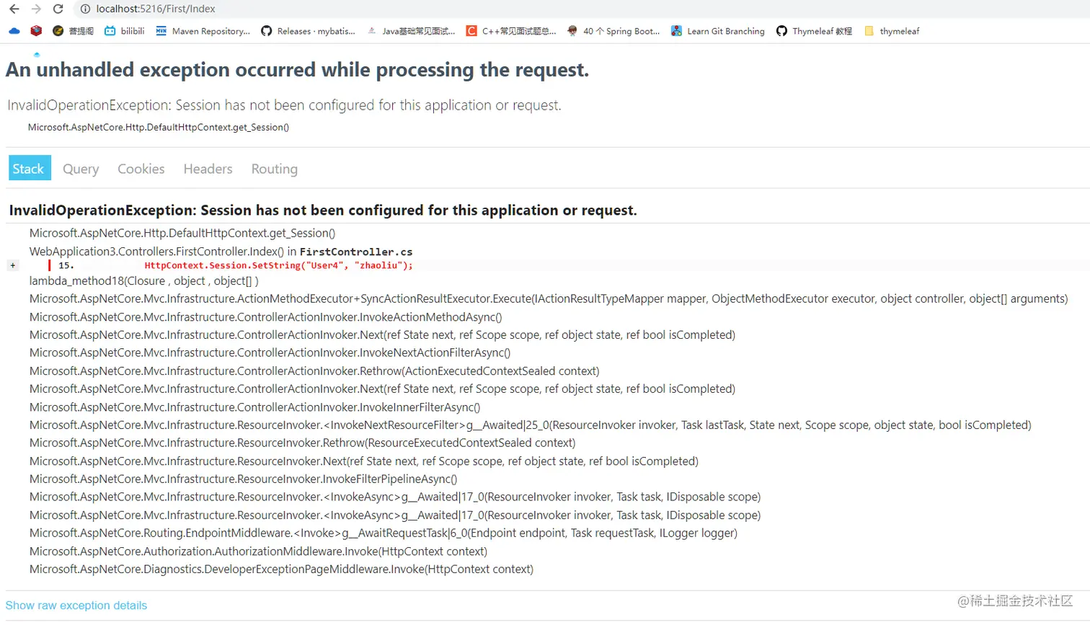Open the thymeleaf bookmarks folder
This screenshot has height=625, width=1090.
[x=892, y=31]
